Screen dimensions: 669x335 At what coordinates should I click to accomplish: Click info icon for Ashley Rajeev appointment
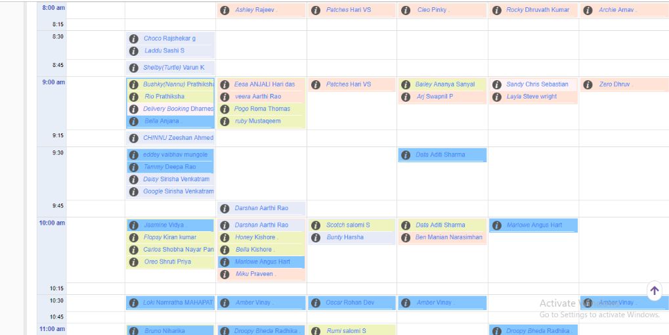click(x=225, y=11)
